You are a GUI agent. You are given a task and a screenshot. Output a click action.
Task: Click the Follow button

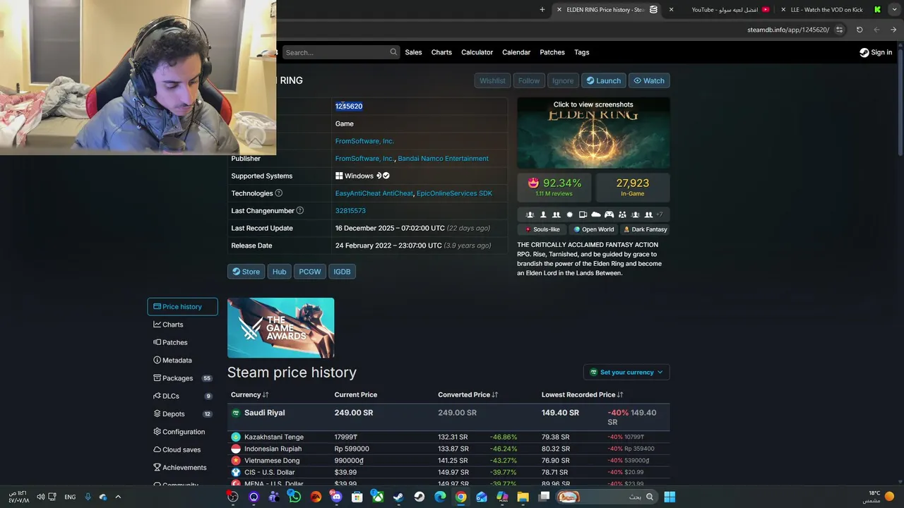529,80
